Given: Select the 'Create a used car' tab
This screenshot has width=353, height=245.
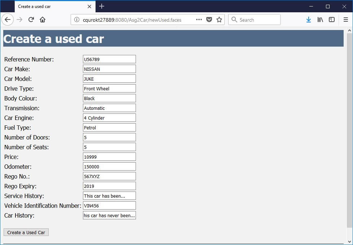Looking at the screenshot, I should point(55,7).
